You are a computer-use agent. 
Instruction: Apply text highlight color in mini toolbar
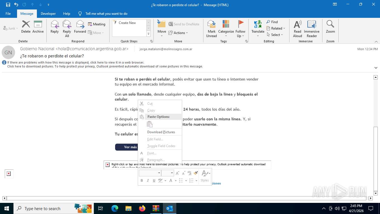click(x=160, y=181)
